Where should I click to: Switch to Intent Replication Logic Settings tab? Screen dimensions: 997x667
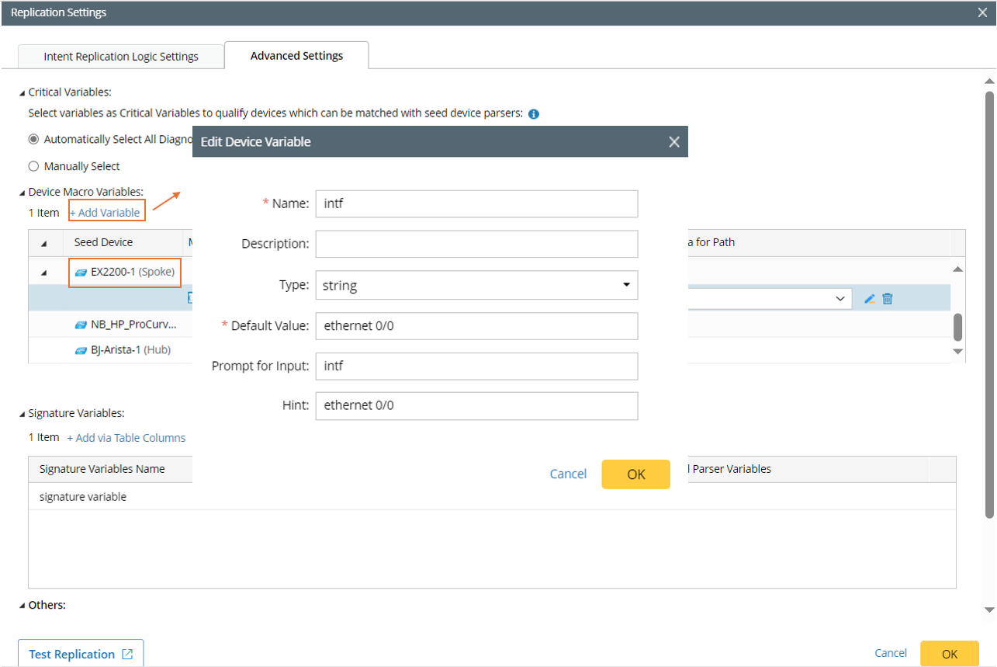click(x=121, y=57)
